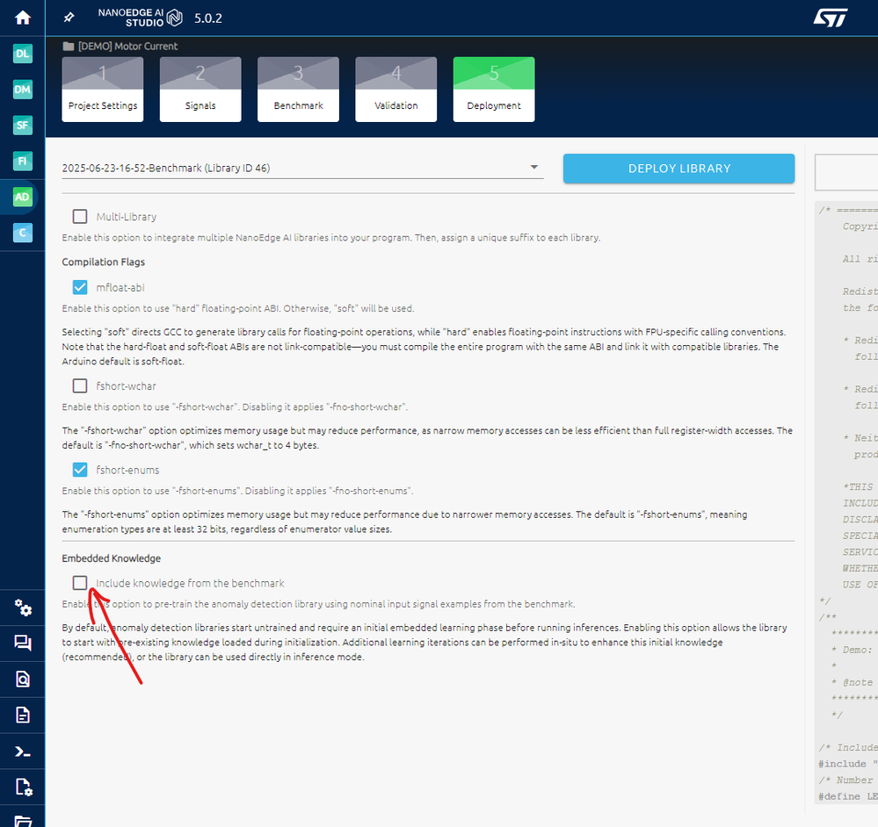Open the FI sidebar module

click(x=22, y=161)
